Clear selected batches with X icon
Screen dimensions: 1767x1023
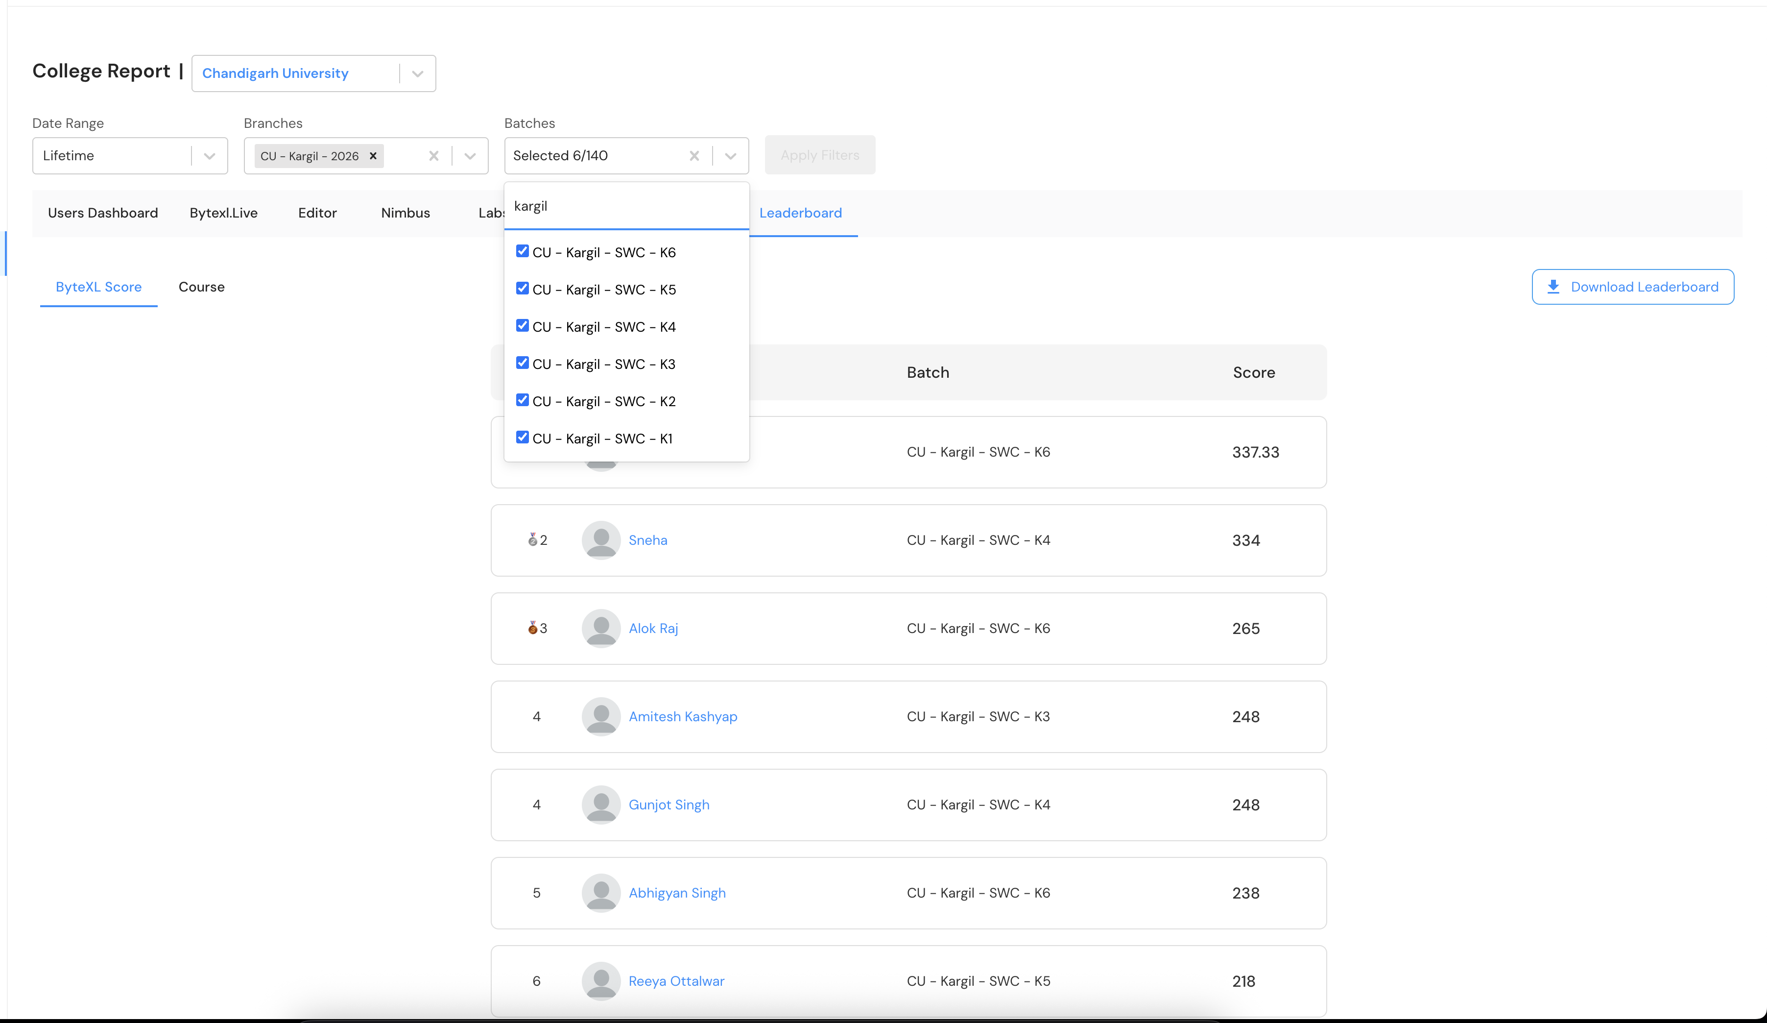click(693, 156)
